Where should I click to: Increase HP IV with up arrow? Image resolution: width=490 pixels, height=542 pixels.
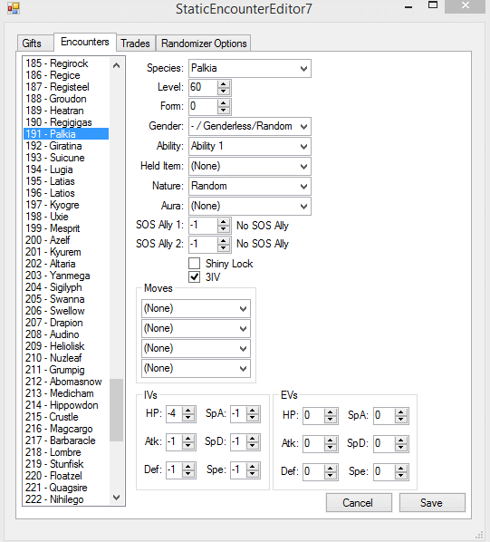pos(188,411)
